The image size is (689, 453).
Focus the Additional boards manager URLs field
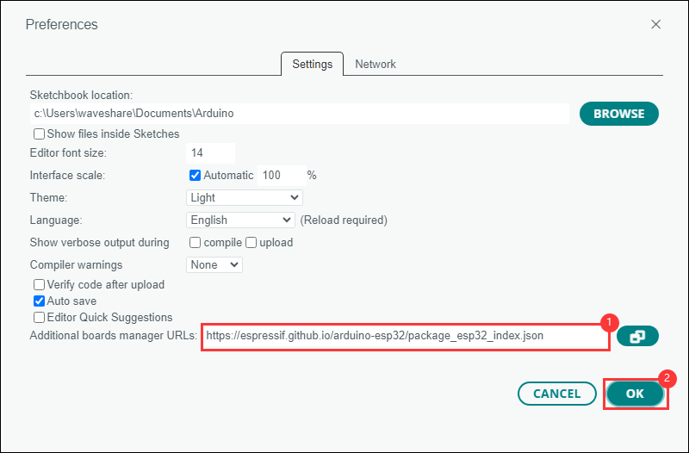pos(405,336)
